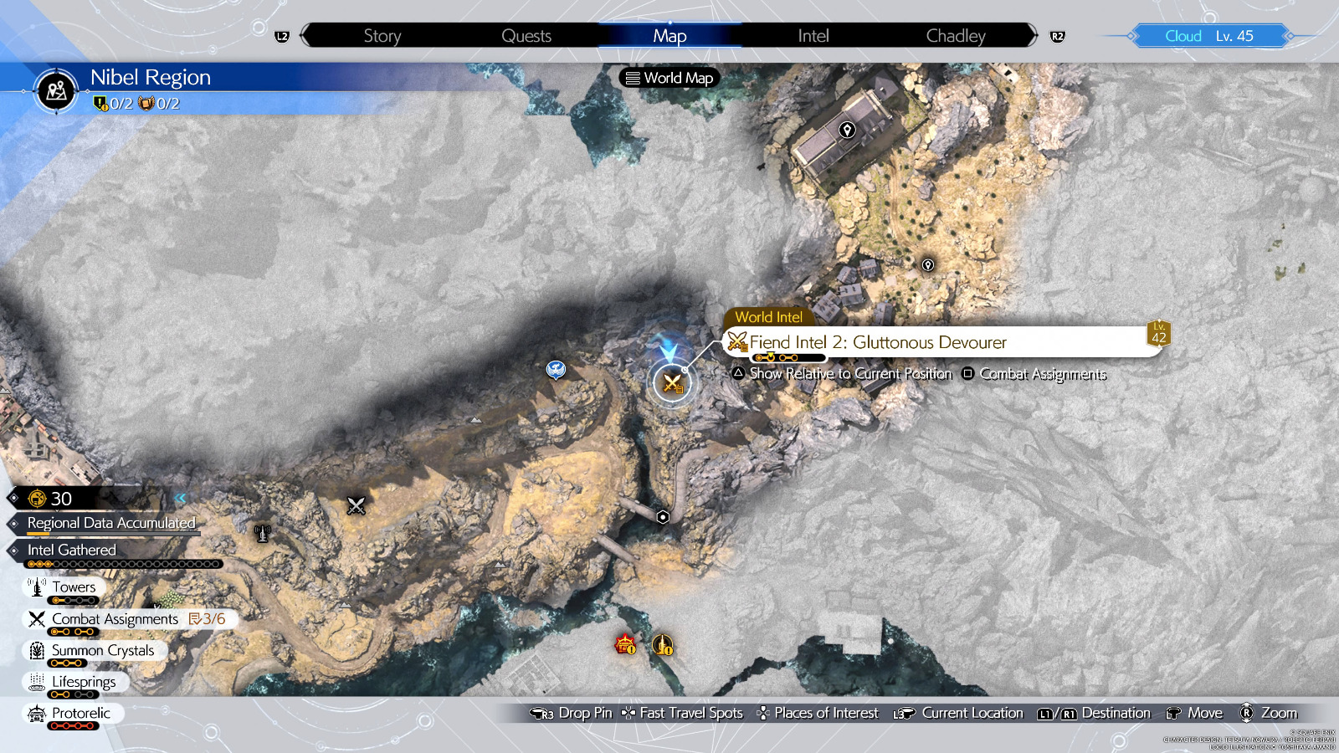
Task: Click the crossed swords combat marker on map
Action: 357,505
